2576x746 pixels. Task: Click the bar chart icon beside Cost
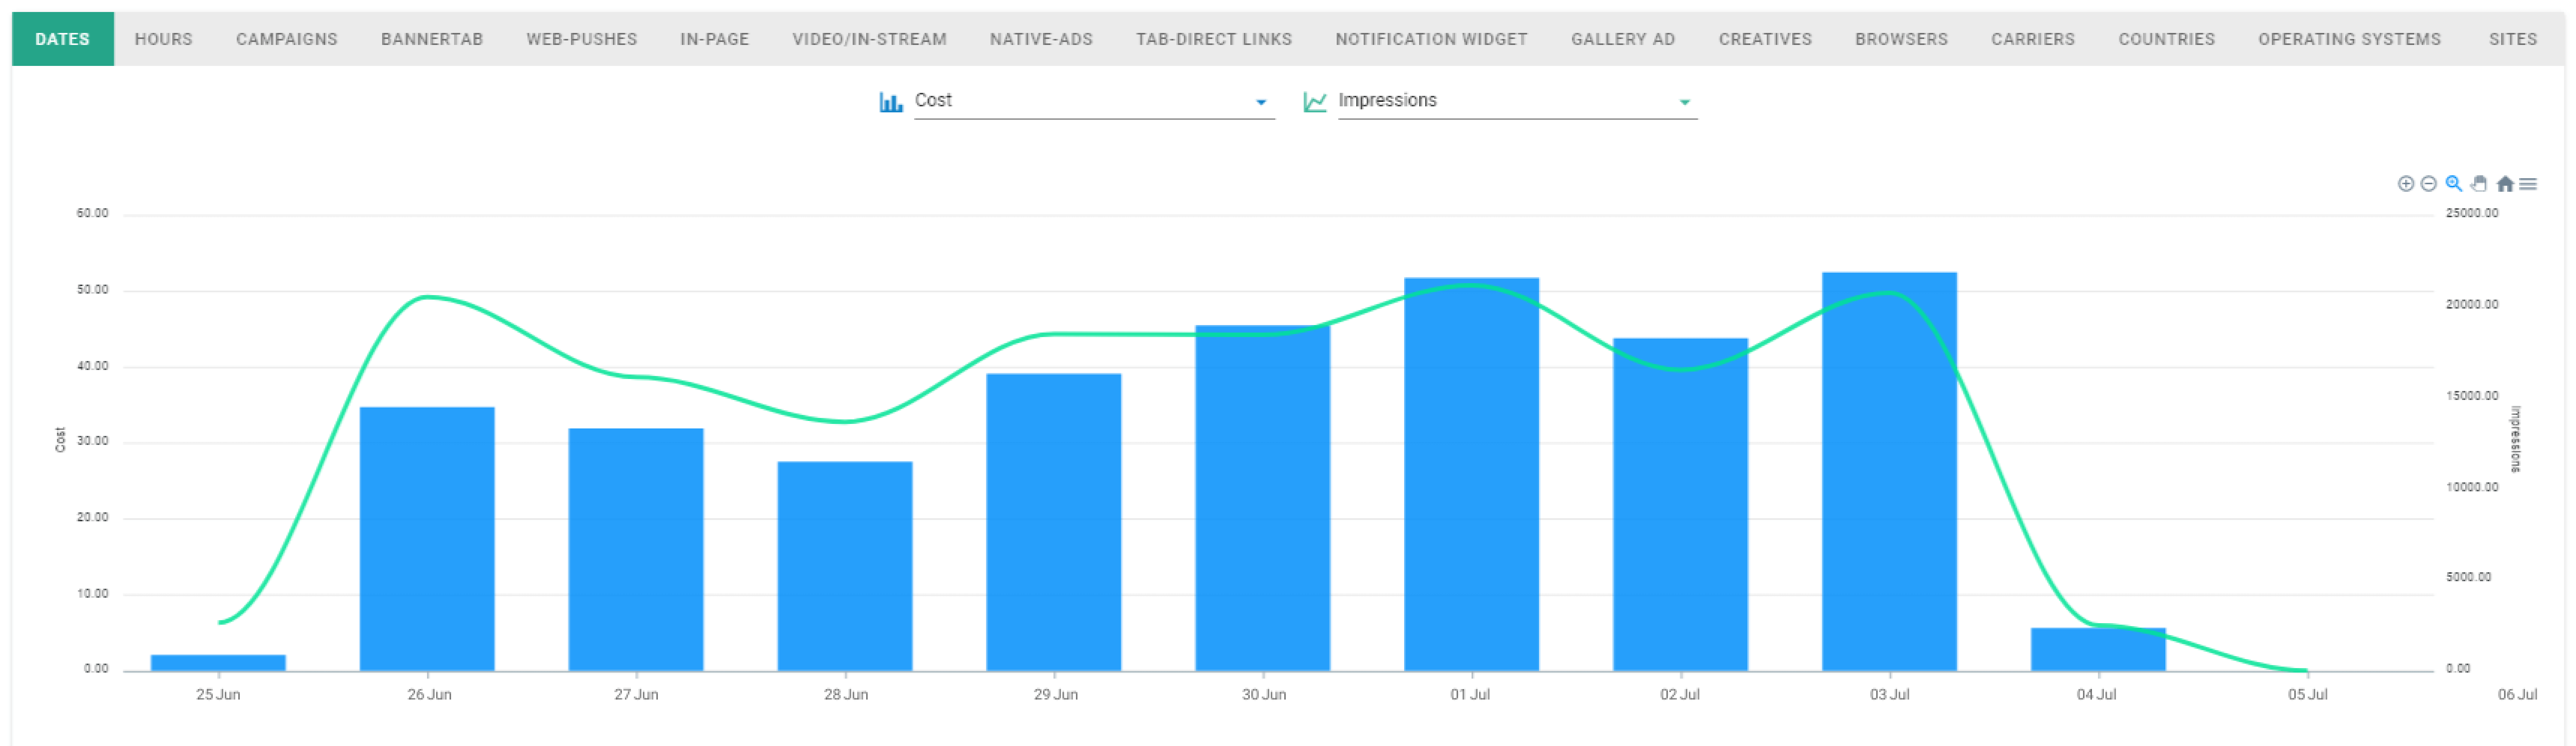point(890,102)
